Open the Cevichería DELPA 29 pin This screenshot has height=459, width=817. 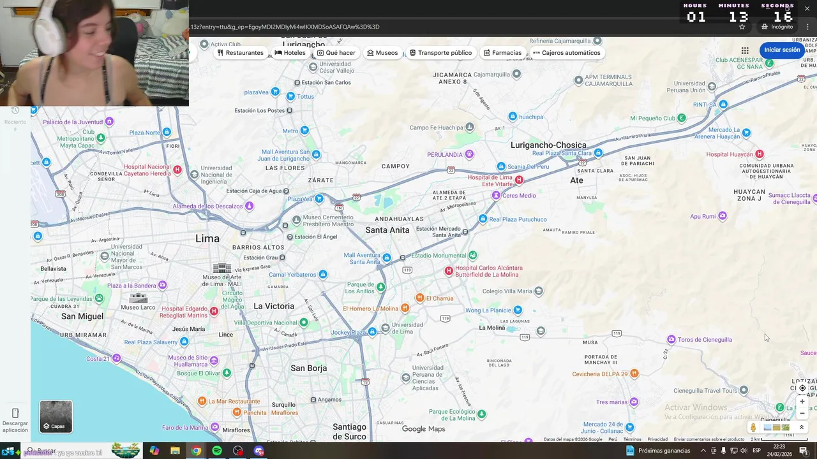coord(634,374)
